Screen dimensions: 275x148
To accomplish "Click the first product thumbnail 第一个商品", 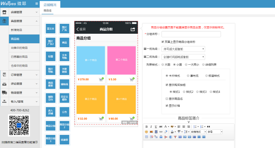I will [90, 60].
